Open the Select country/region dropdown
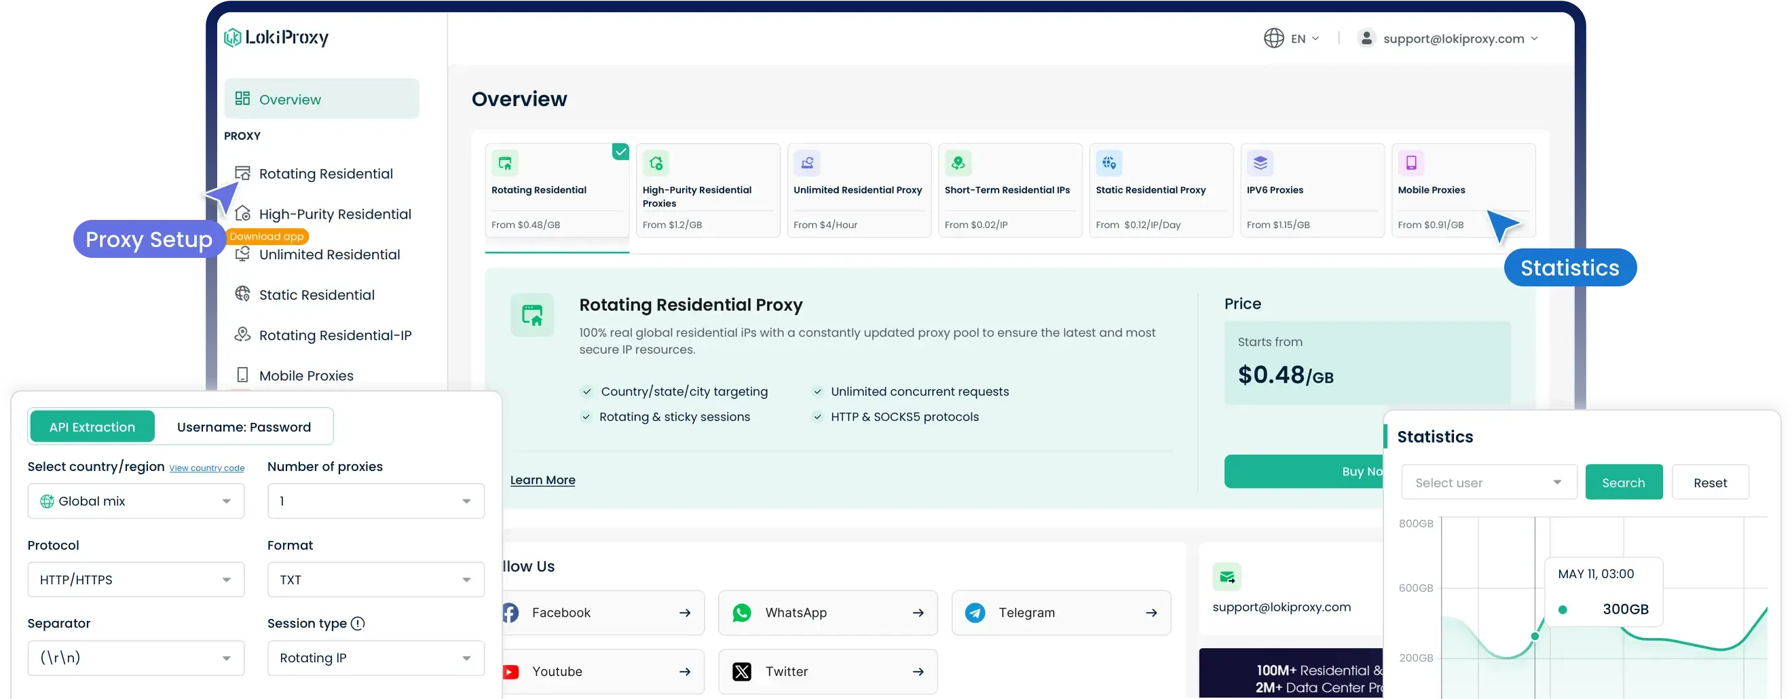This screenshot has height=699, width=1792. pyautogui.click(x=136, y=502)
